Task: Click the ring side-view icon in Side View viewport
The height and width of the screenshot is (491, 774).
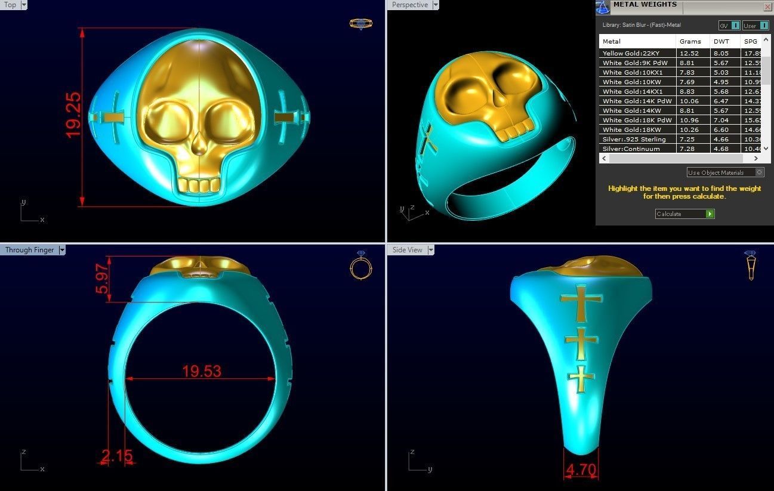Action: (750, 265)
